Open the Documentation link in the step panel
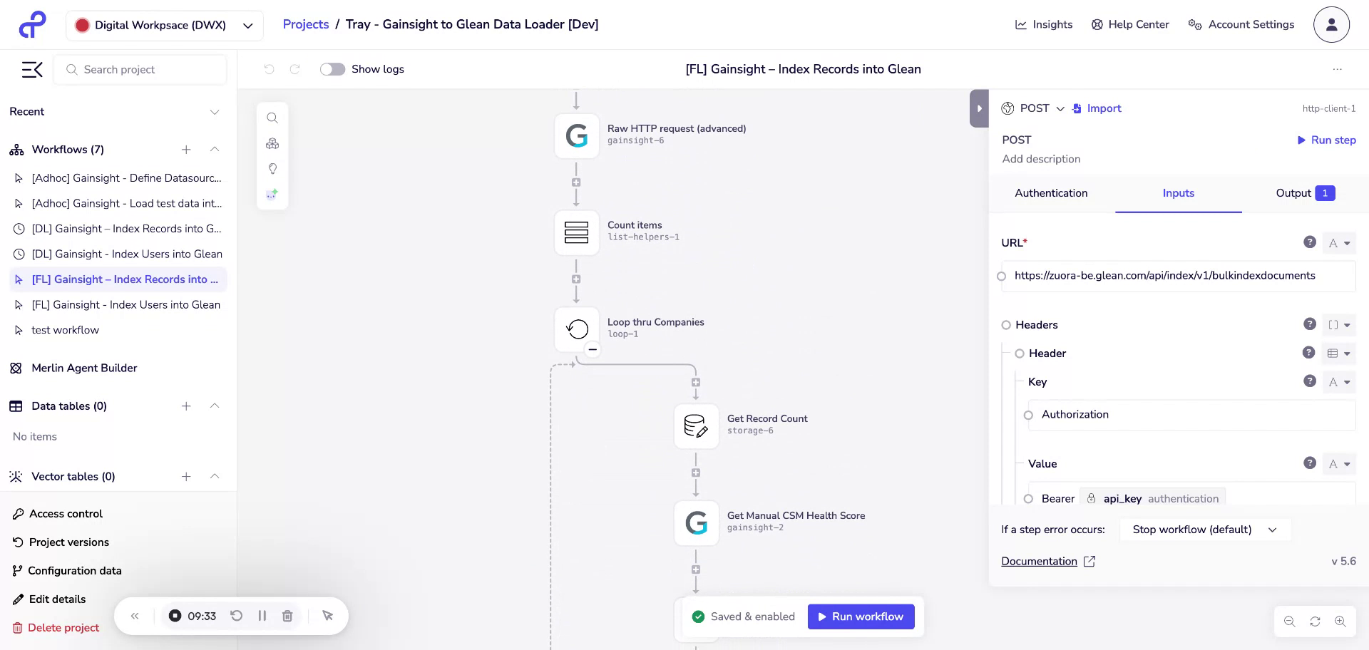This screenshot has width=1369, height=650. pos(1039,561)
